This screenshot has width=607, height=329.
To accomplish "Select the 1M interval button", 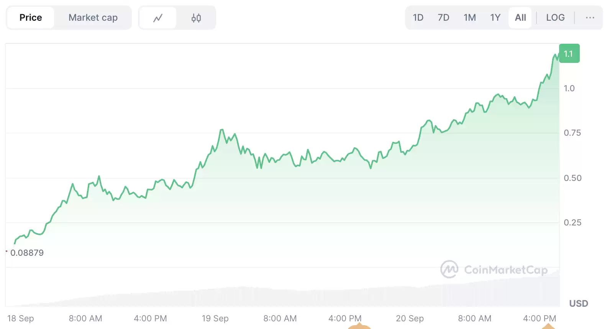I will [469, 17].
